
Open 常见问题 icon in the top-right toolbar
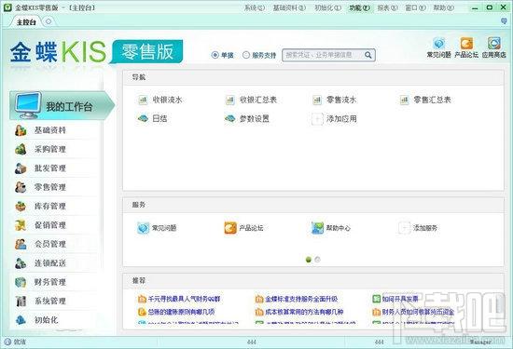click(x=438, y=44)
